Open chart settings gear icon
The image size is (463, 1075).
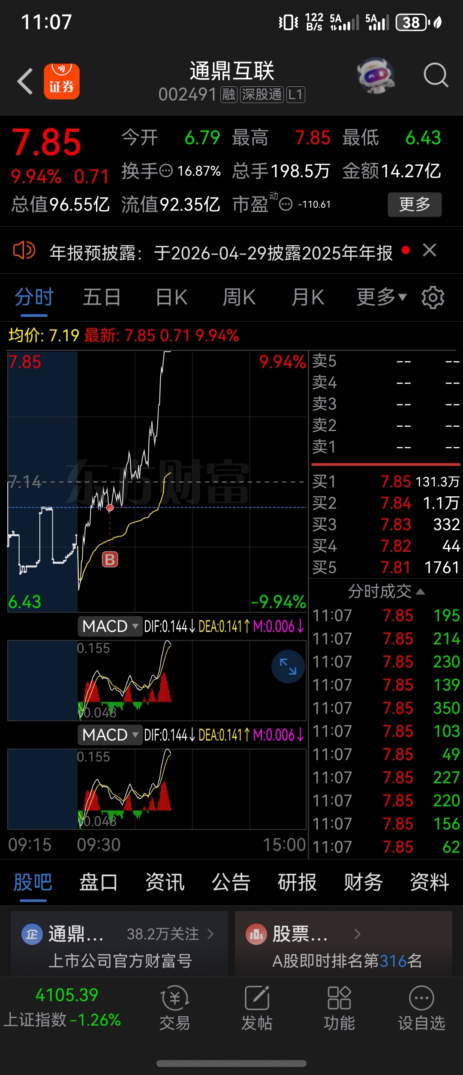433,297
